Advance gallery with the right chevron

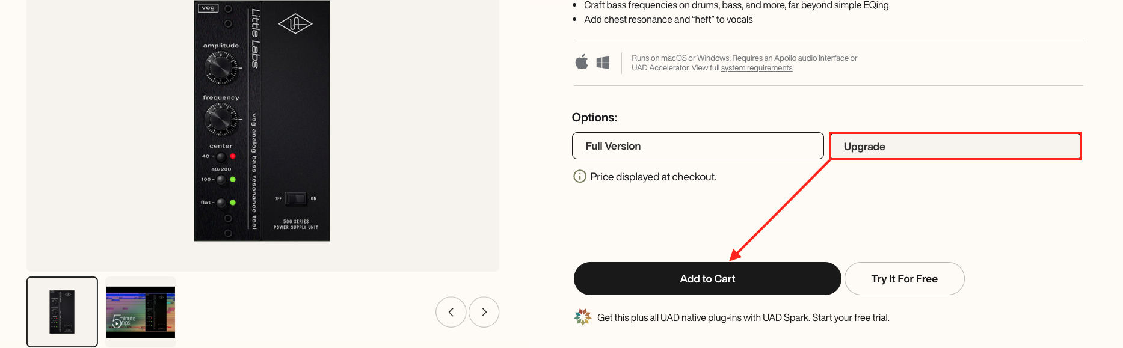click(484, 312)
